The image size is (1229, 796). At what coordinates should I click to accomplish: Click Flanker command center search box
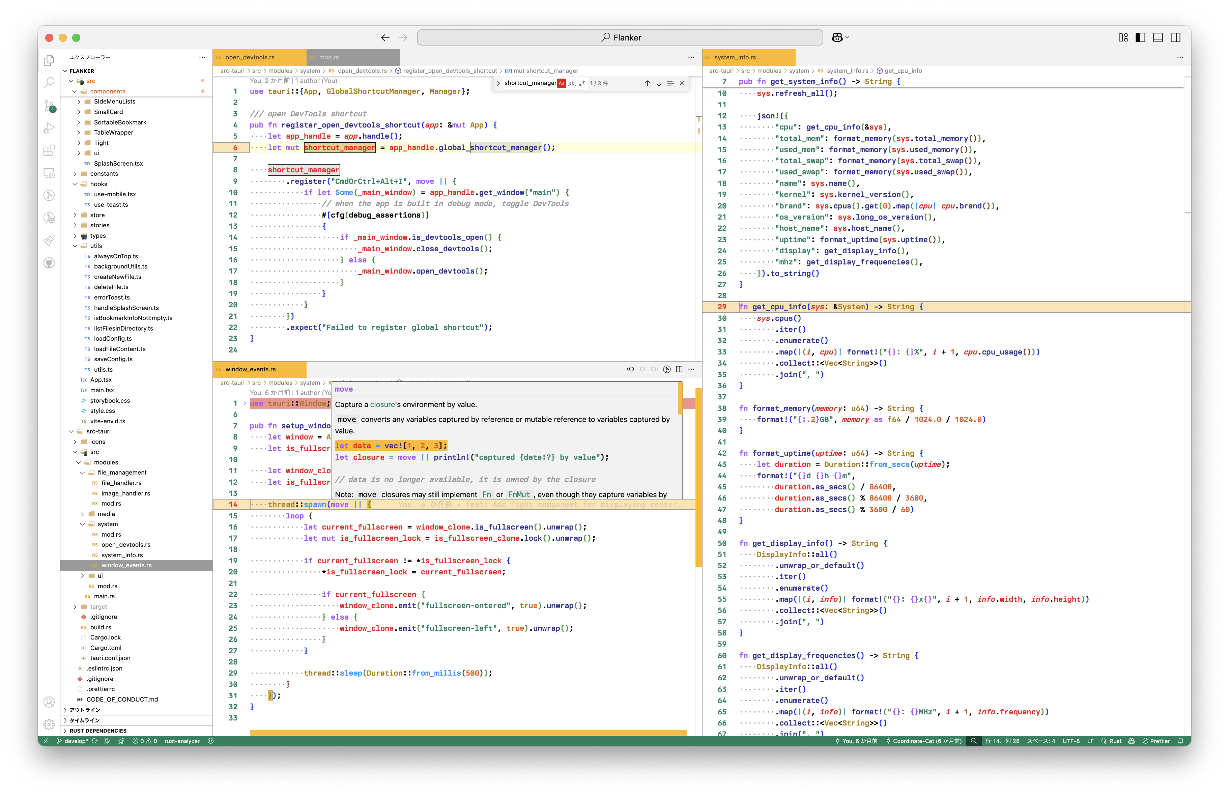pos(620,38)
